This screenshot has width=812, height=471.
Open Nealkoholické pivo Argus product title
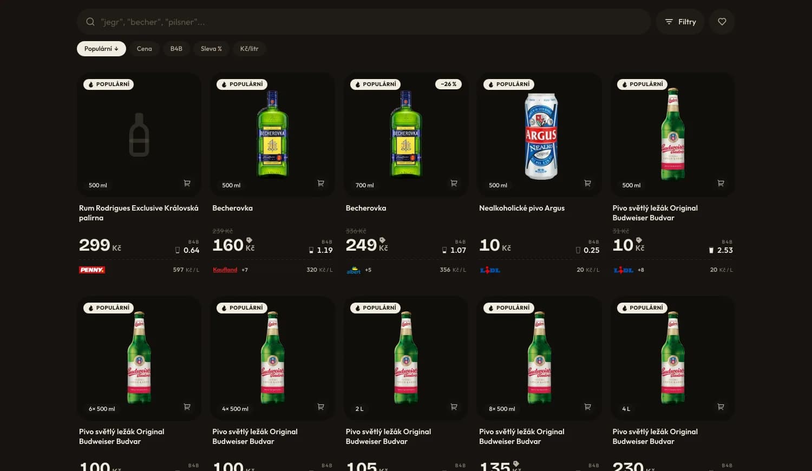coord(522,208)
